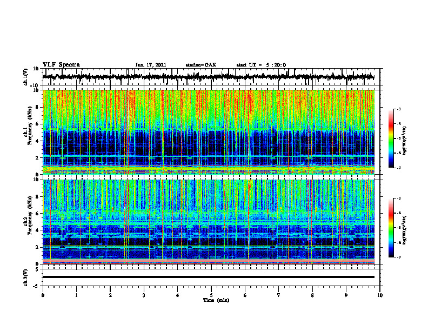The width and height of the screenshot is (428, 331).
Task: Click inside the ch.1 frequency spectrogram panel
Action: tap(208, 132)
